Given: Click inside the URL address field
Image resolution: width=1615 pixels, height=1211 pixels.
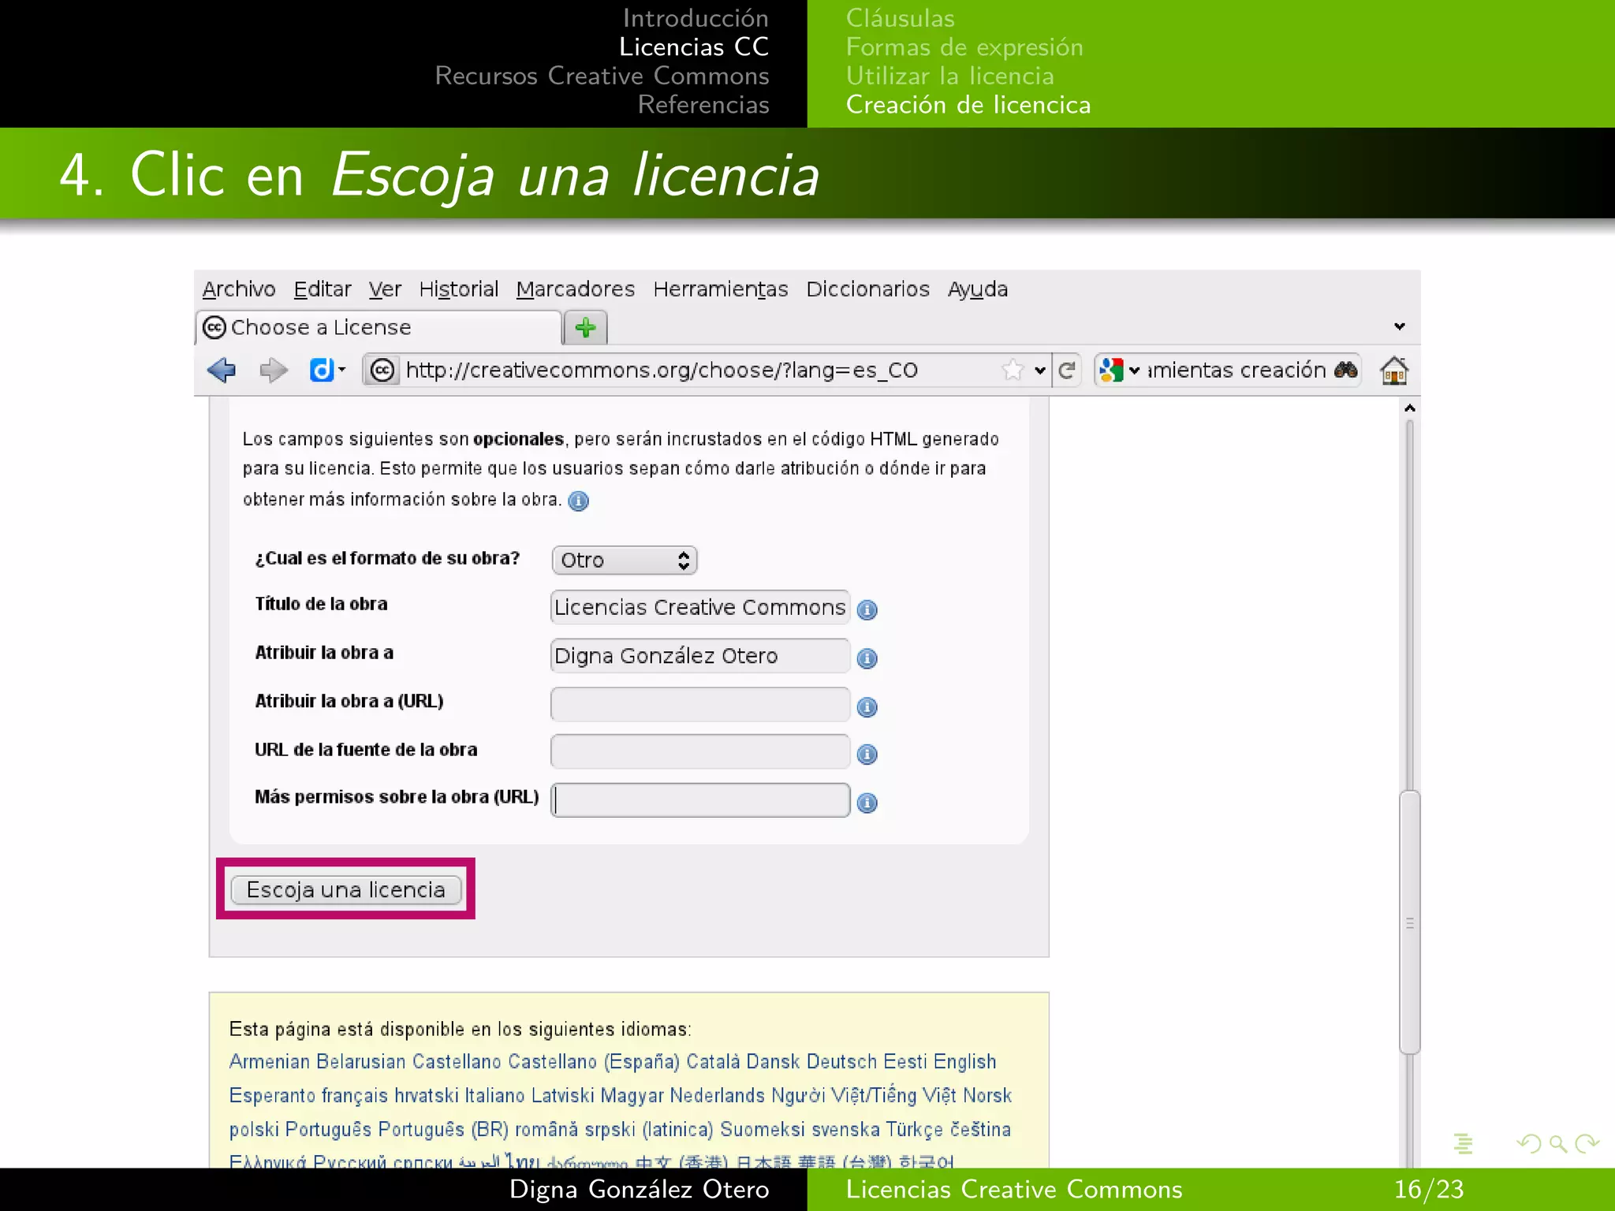Looking at the screenshot, I should [670, 371].
